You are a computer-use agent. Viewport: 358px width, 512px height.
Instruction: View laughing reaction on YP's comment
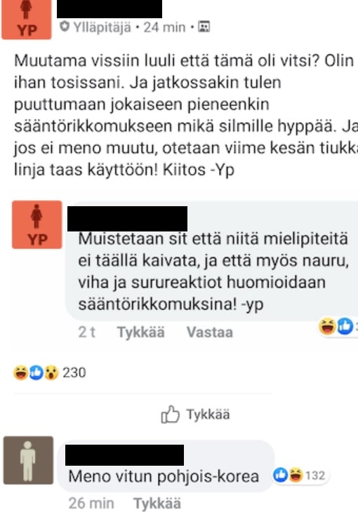click(x=327, y=326)
